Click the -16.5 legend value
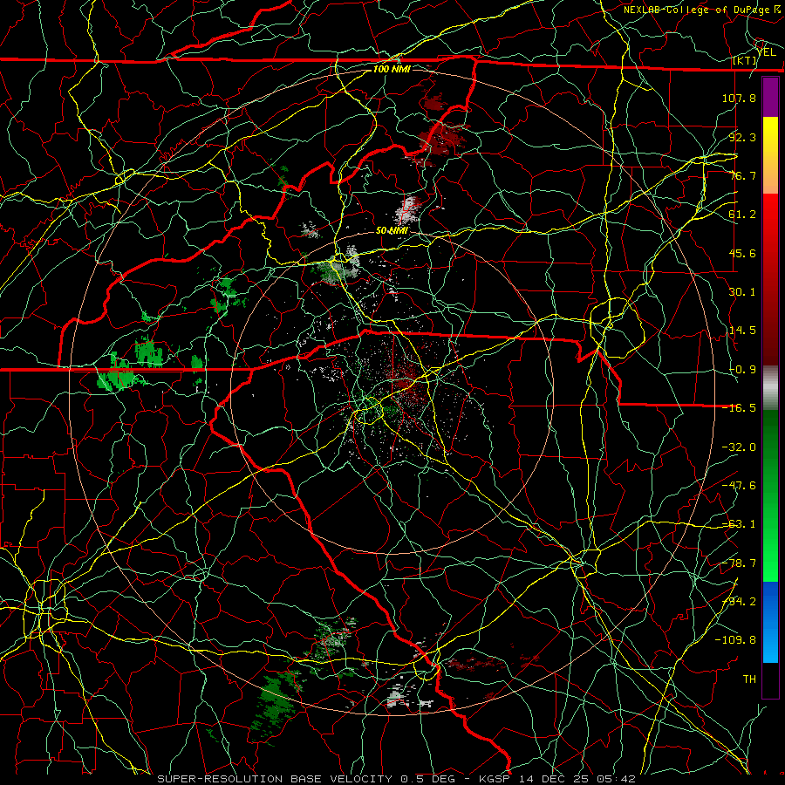Image resolution: width=785 pixels, height=785 pixels. coord(739,408)
